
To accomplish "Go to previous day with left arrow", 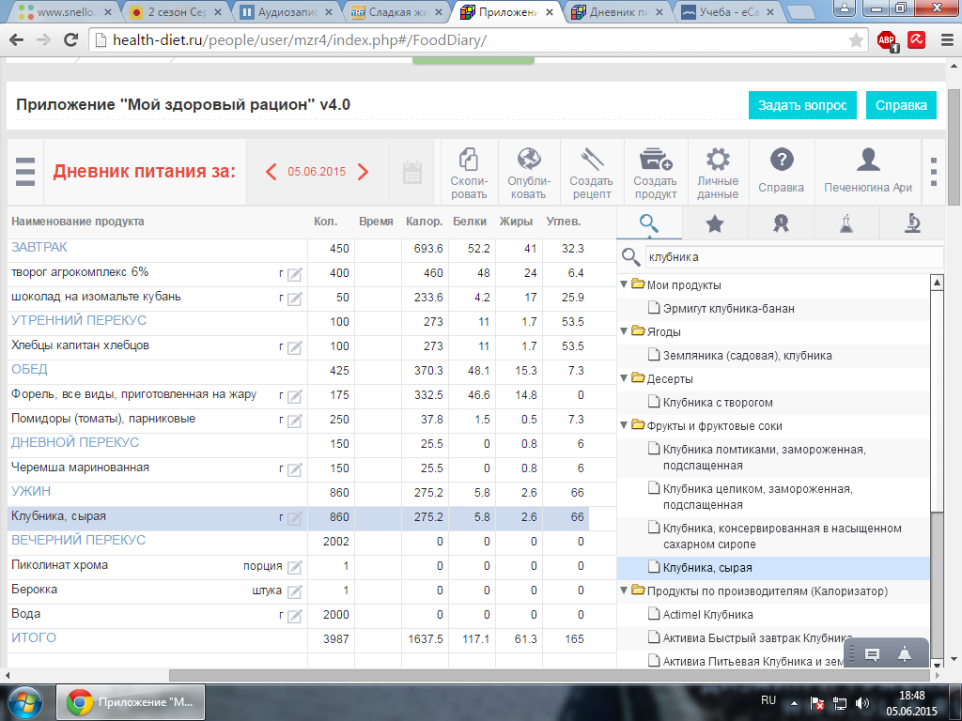I will pos(272,172).
